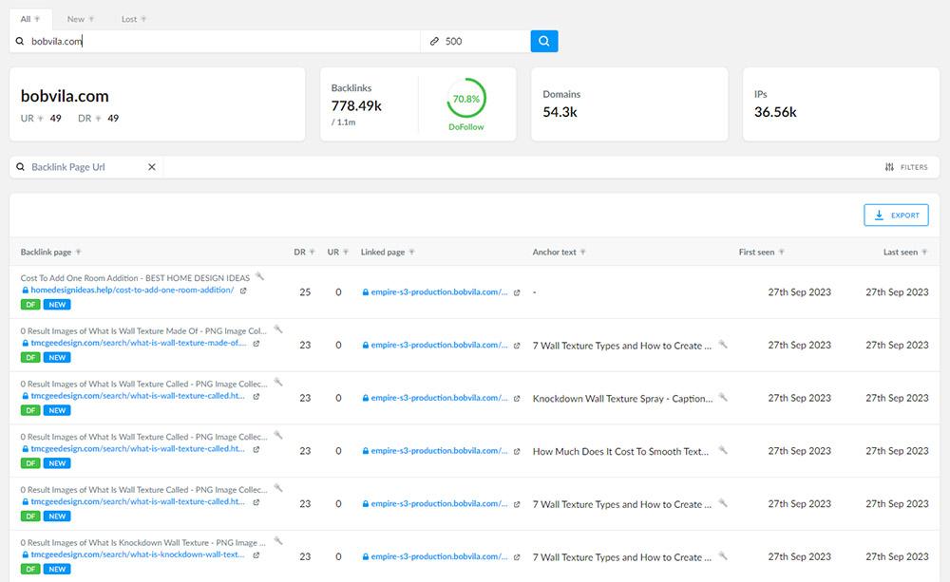Open external icon of linked page in Made Of row
The height and width of the screenshot is (582, 950).
point(517,346)
